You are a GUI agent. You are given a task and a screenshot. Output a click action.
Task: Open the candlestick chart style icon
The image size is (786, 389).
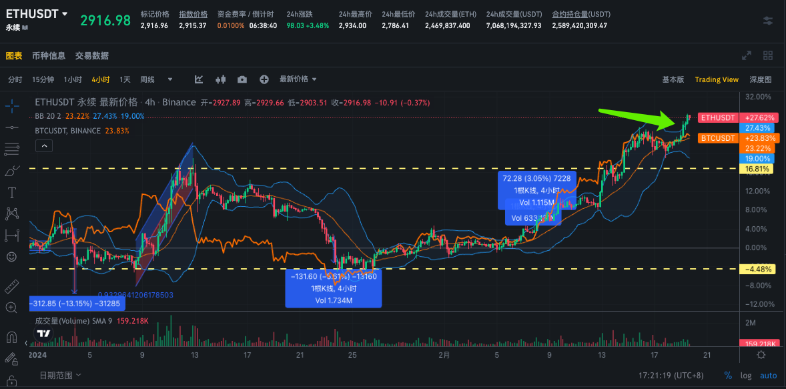pos(221,79)
